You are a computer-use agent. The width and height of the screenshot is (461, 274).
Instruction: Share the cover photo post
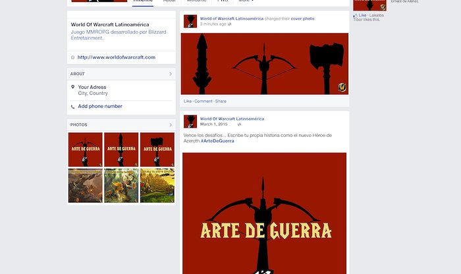221,101
